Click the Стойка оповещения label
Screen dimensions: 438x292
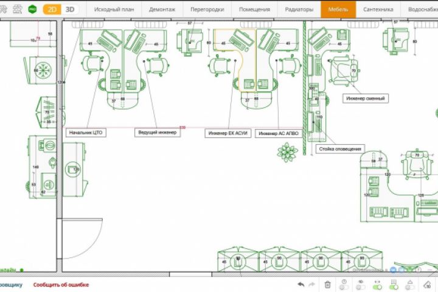(x=340, y=149)
